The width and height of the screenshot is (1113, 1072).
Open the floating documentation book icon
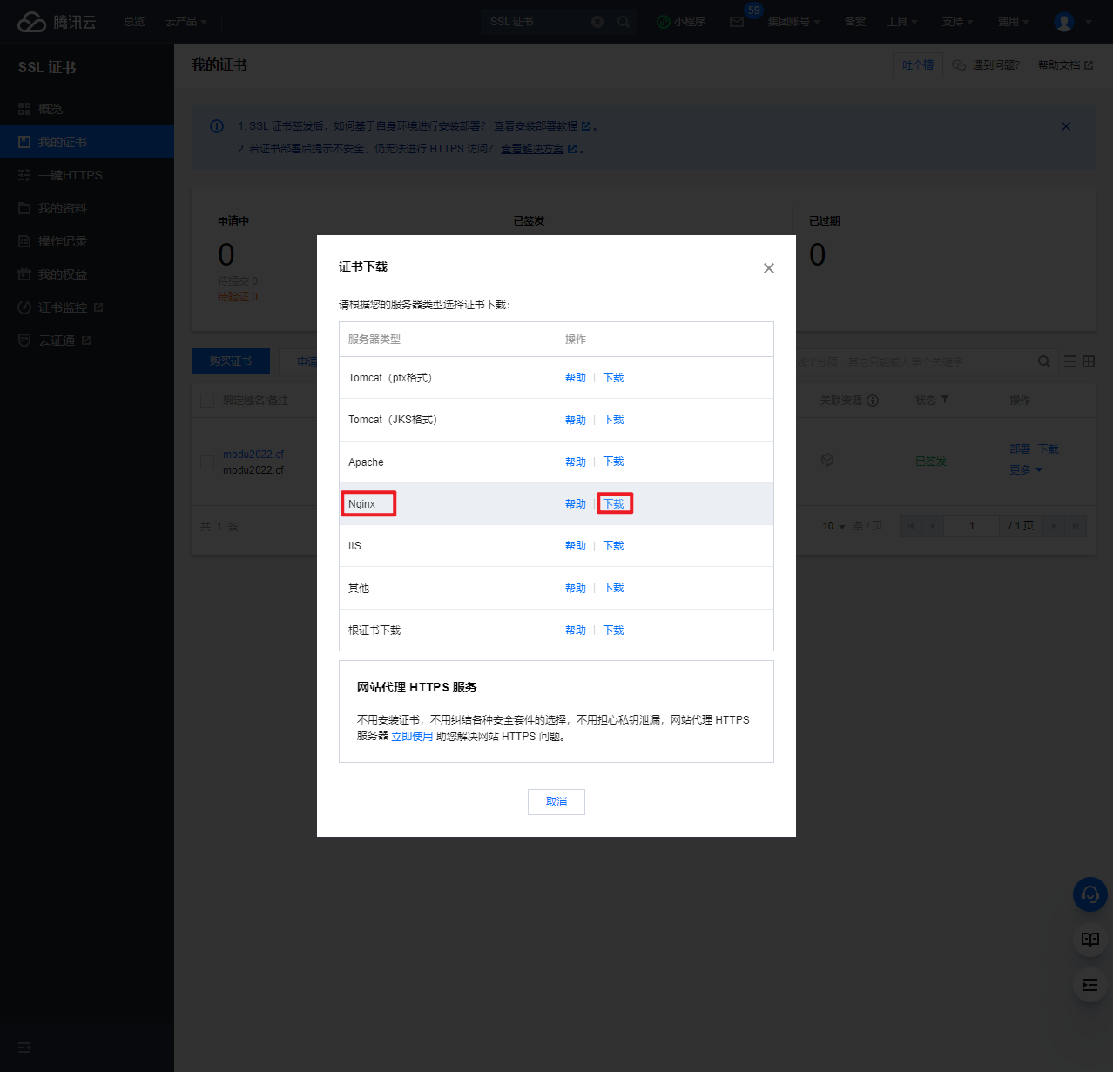point(1090,940)
